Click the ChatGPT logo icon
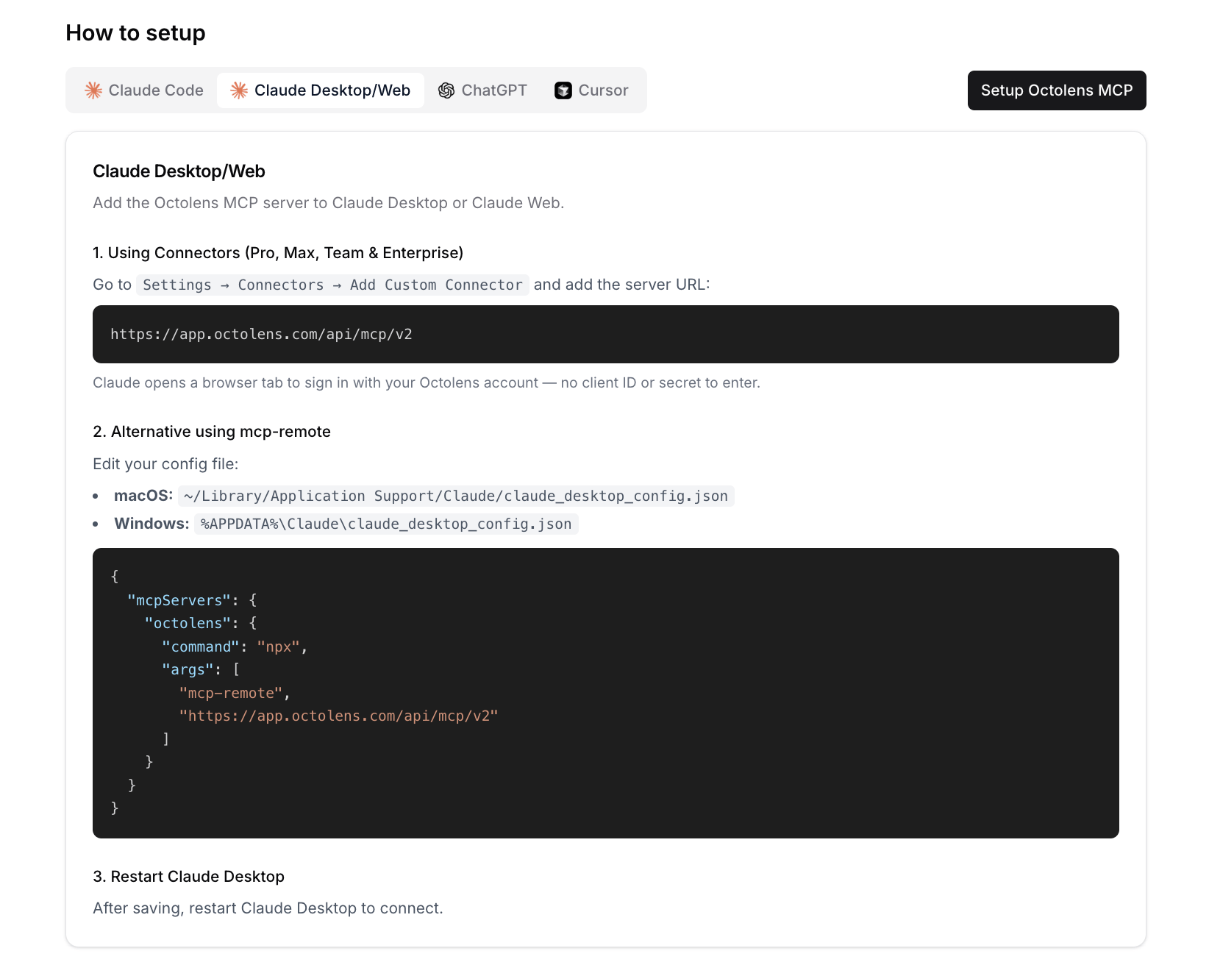 pyautogui.click(x=446, y=90)
